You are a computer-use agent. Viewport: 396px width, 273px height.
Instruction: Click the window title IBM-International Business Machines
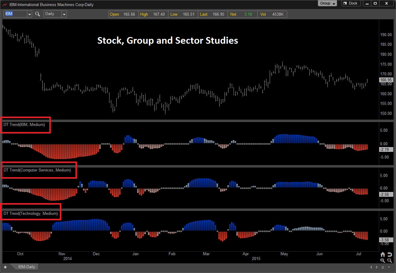tap(51, 5)
